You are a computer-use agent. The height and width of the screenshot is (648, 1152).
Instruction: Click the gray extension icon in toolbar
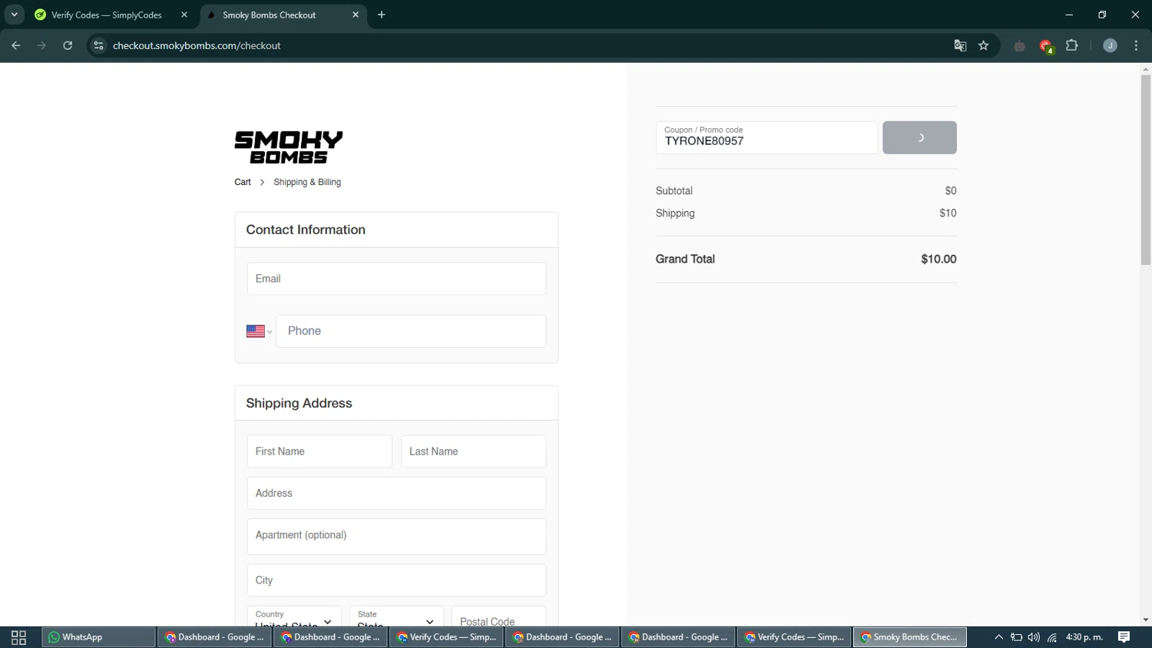point(1019,46)
